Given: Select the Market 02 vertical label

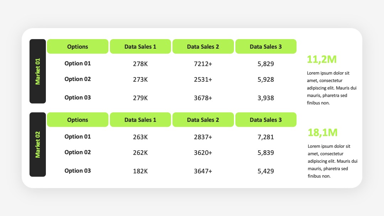Looking at the screenshot, I should [38, 144].
